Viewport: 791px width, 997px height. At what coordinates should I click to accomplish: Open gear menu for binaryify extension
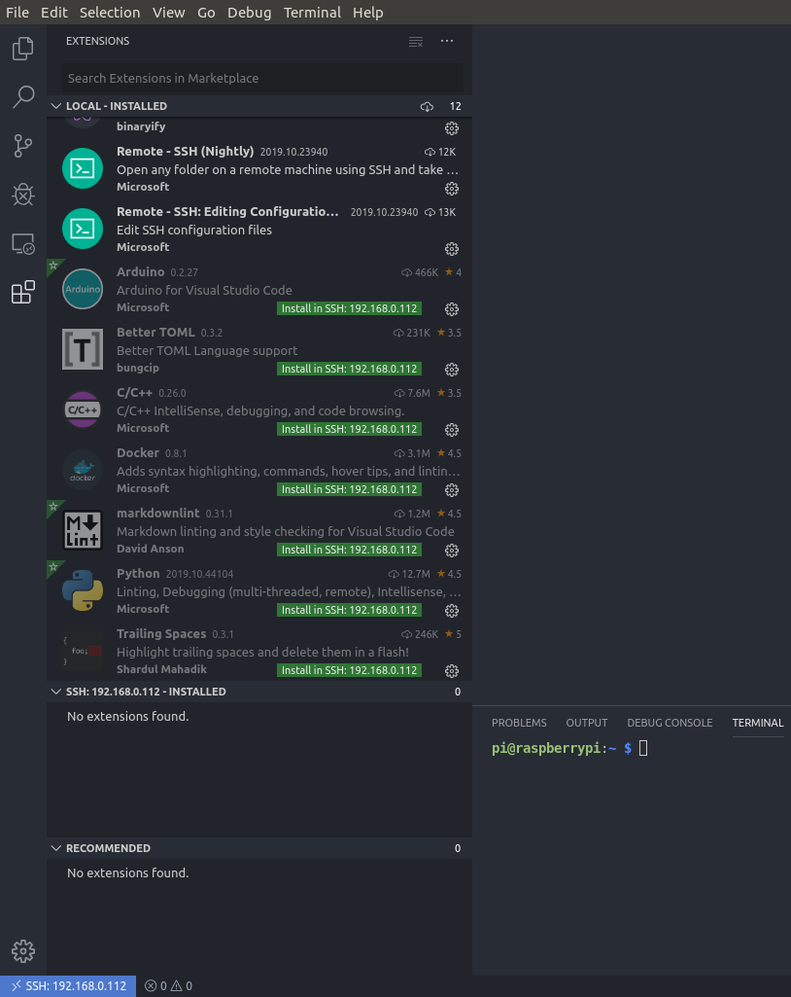point(452,128)
